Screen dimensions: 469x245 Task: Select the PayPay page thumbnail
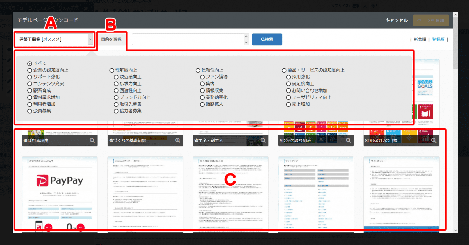pos(60,194)
